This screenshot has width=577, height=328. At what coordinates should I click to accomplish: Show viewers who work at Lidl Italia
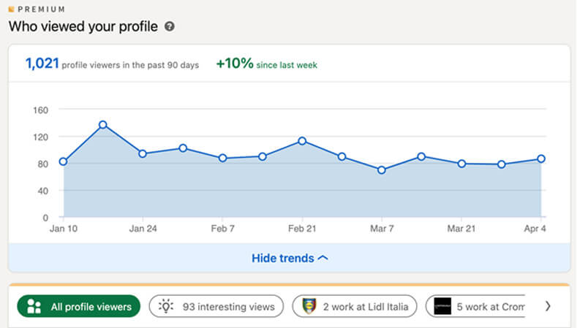pyautogui.click(x=355, y=307)
